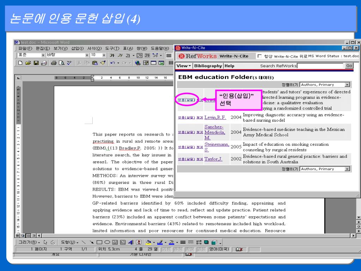361x271 pixels.
Task: Apply character border with the boxed 가 icon
Action: [140, 55]
